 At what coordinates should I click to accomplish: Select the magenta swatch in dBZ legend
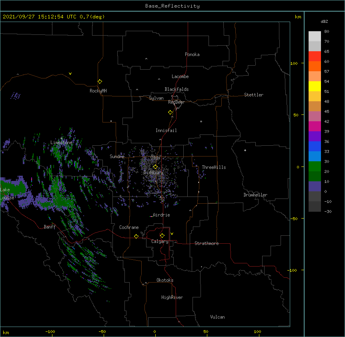click(x=315, y=126)
